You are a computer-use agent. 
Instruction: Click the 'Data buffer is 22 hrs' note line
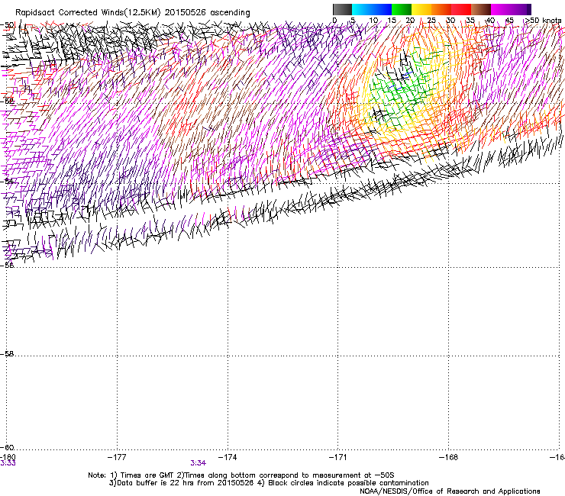click(x=269, y=483)
